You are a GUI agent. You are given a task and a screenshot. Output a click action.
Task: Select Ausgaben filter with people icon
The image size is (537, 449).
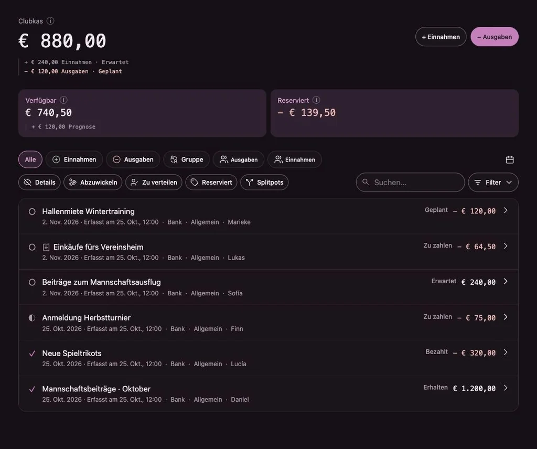(239, 159)
